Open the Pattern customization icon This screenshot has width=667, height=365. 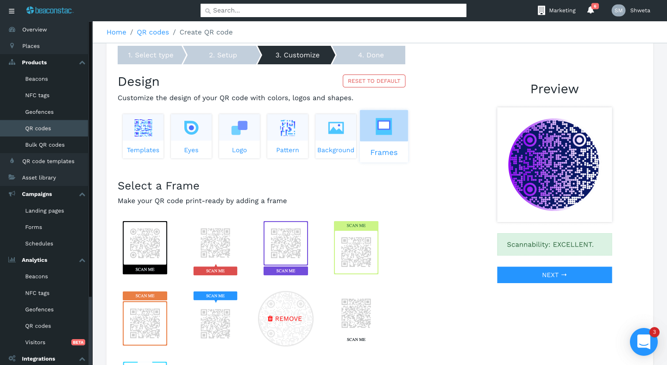(287, 127)
